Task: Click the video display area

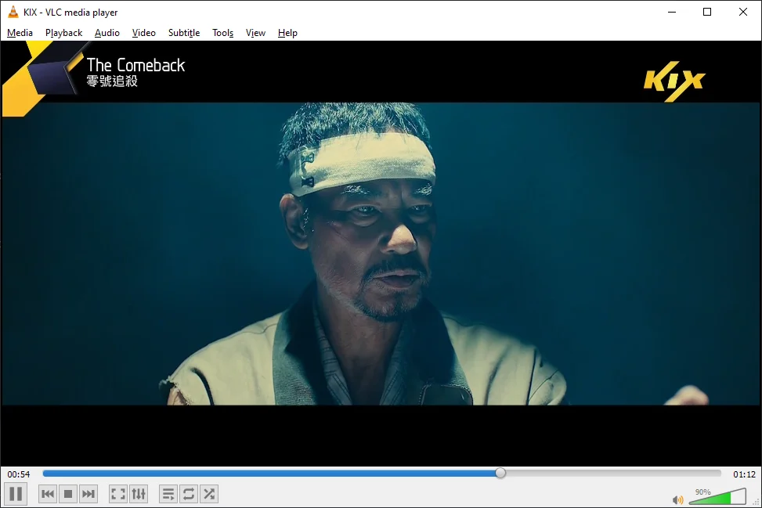Action: coord(381,253)
